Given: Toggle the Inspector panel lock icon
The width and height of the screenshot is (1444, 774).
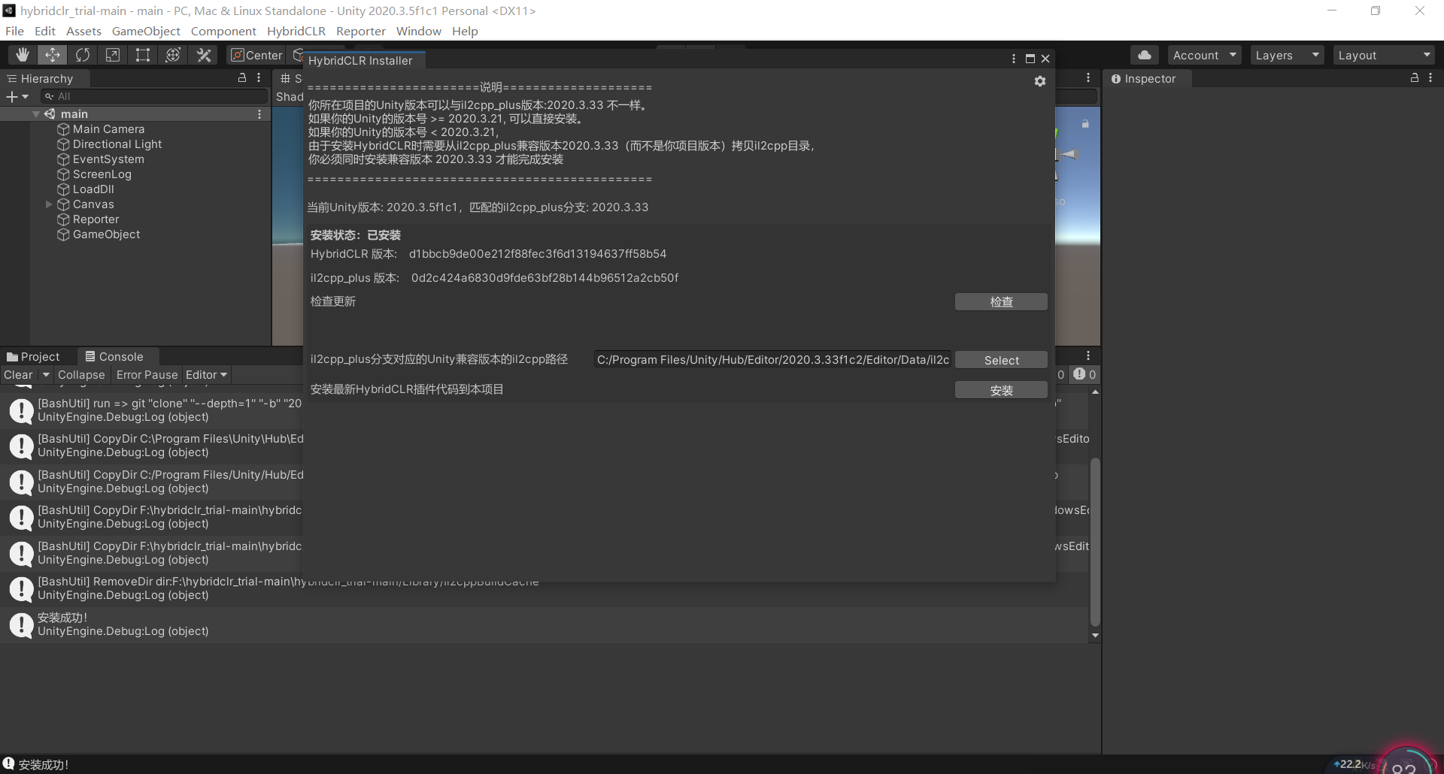Looking at the screenshot, I should [x=1415, y=77].
